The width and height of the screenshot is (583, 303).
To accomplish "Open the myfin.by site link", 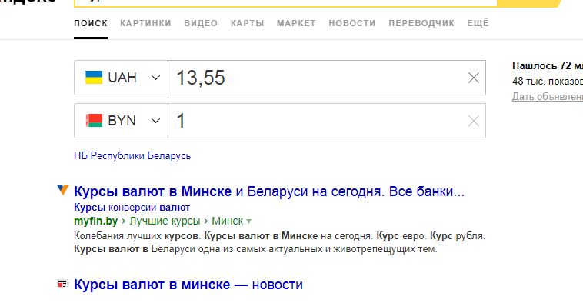I will (x=95, y=221).
